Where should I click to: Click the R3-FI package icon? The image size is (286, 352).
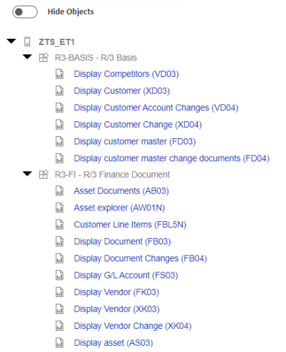click(x=44, y=174)
